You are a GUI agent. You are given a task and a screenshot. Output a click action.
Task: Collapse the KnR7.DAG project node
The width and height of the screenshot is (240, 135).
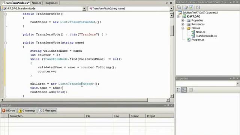(x=178, y=16)
